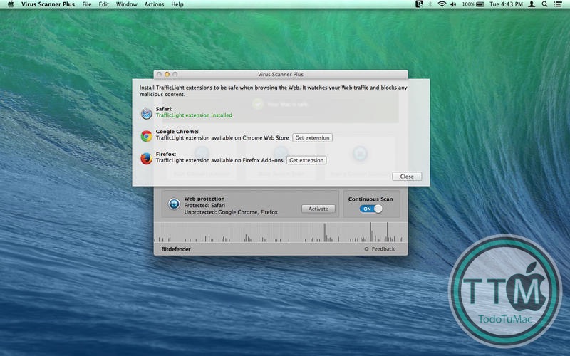570x356 pixels.
Task: Click the "TrafficLight extension installed" status text
Action: [x=194, y=115]
